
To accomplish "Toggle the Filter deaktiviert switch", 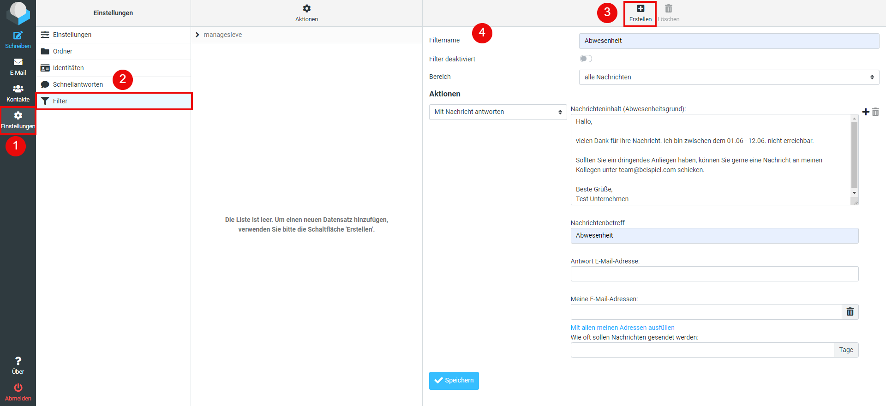I will click(586, 59).
